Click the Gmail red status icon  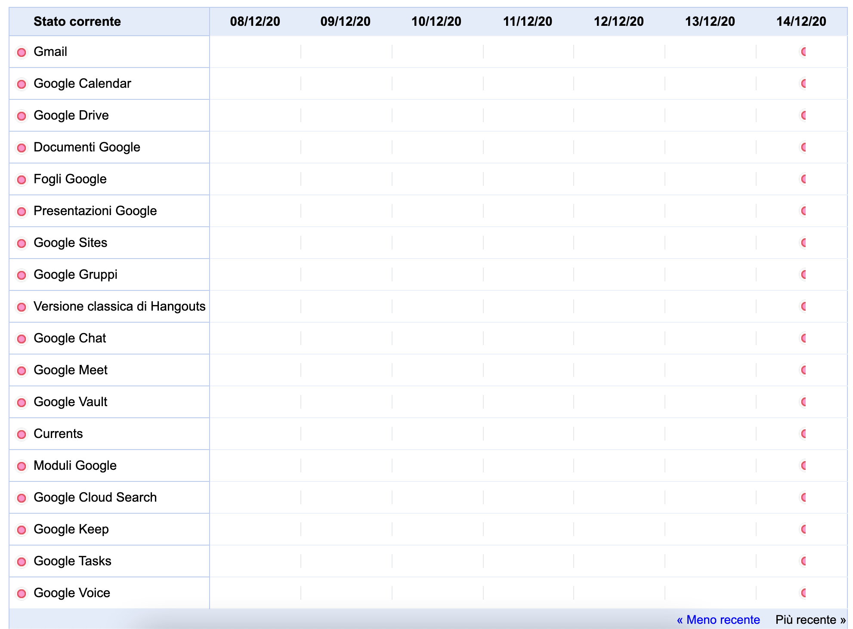click(22, 52)
